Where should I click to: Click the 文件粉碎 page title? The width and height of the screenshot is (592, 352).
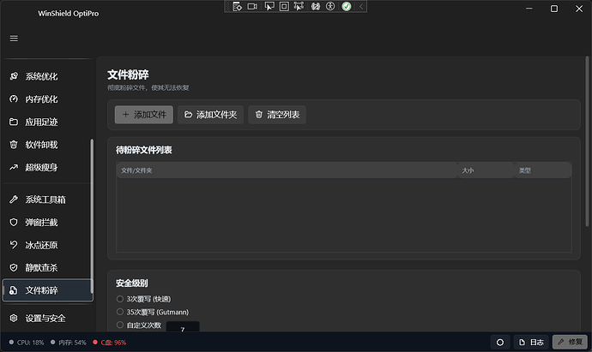(x=128, y=75)
